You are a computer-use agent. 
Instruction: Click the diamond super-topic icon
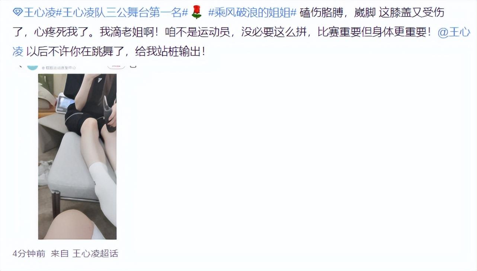[x=17, y=13]
